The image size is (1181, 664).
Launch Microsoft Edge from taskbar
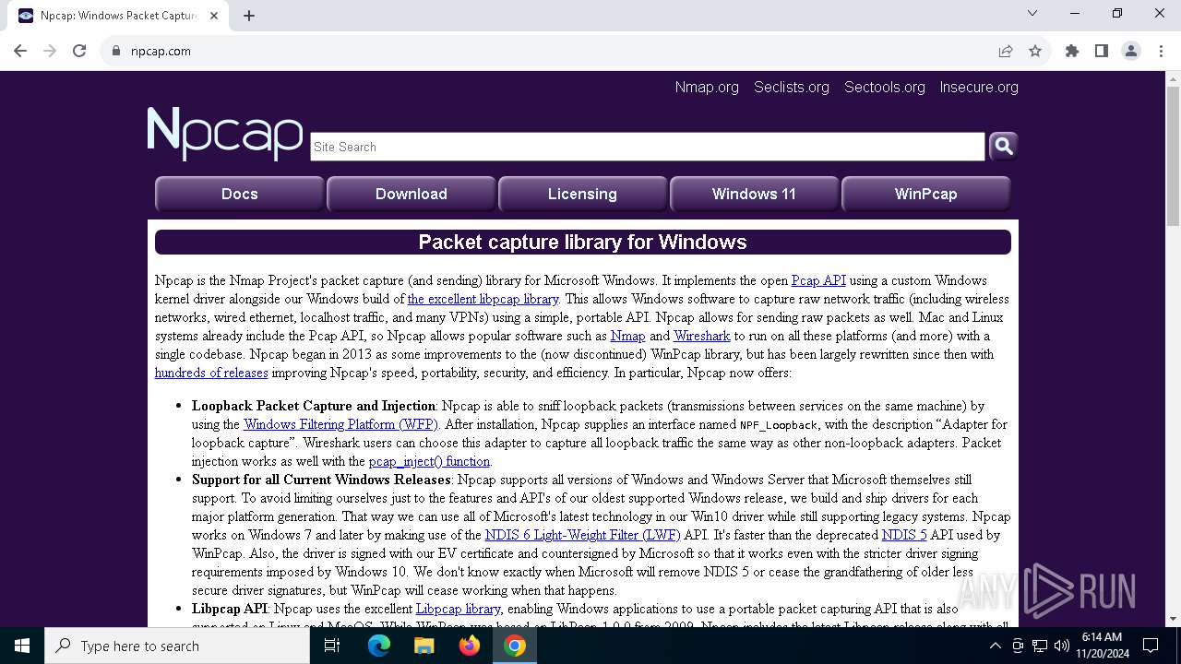tap(379, 646)
